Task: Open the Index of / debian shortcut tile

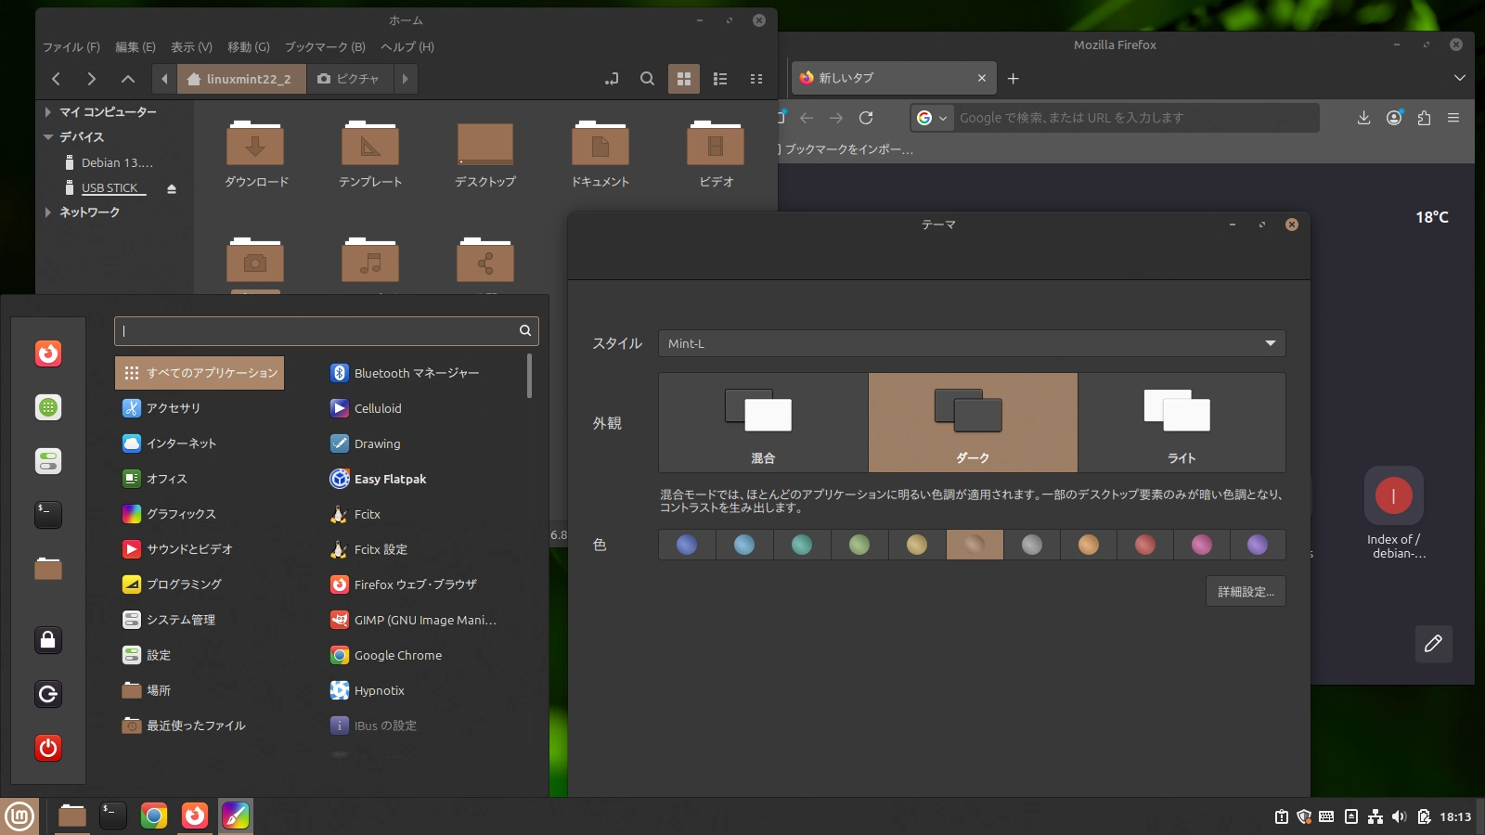Action: (1394, 512)
